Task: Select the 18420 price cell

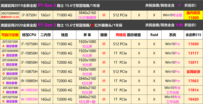Action: (194, 99)
